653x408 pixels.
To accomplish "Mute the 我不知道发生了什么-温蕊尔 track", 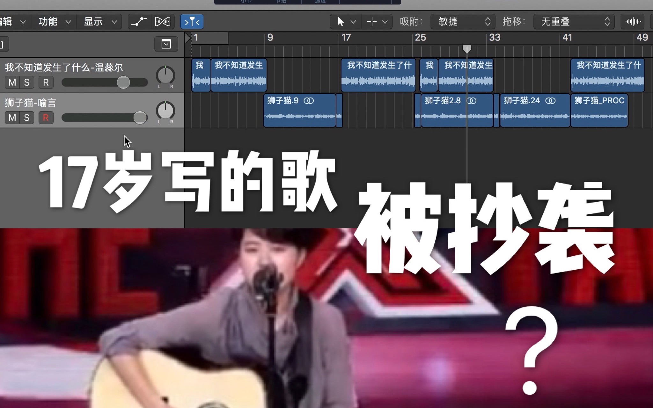I will [12, 83].
